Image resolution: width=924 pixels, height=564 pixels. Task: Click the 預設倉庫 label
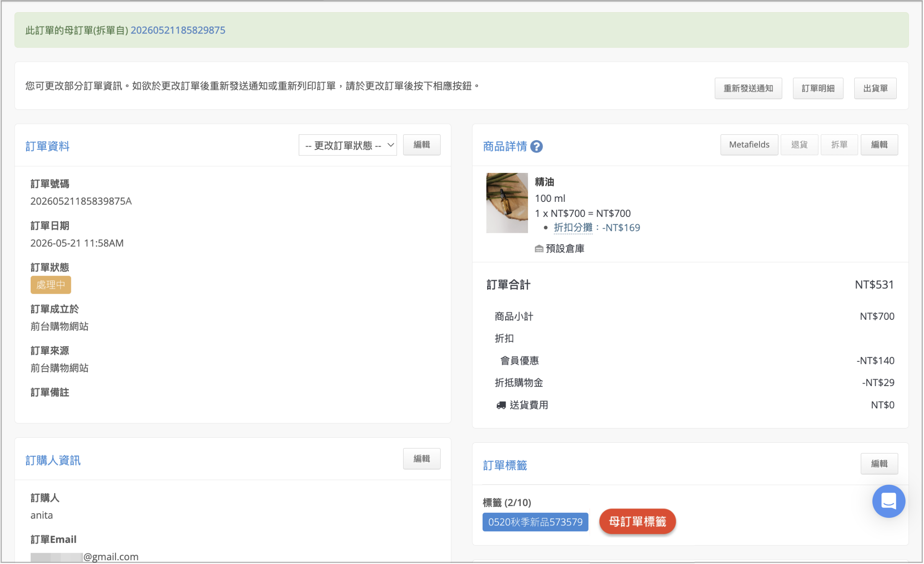tap(565, 249)
